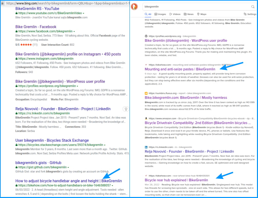This screenshot has width=258, height=198.
Task: Click the search magnifier in DuckDuckGo box
Action: [x=253, y=7]
